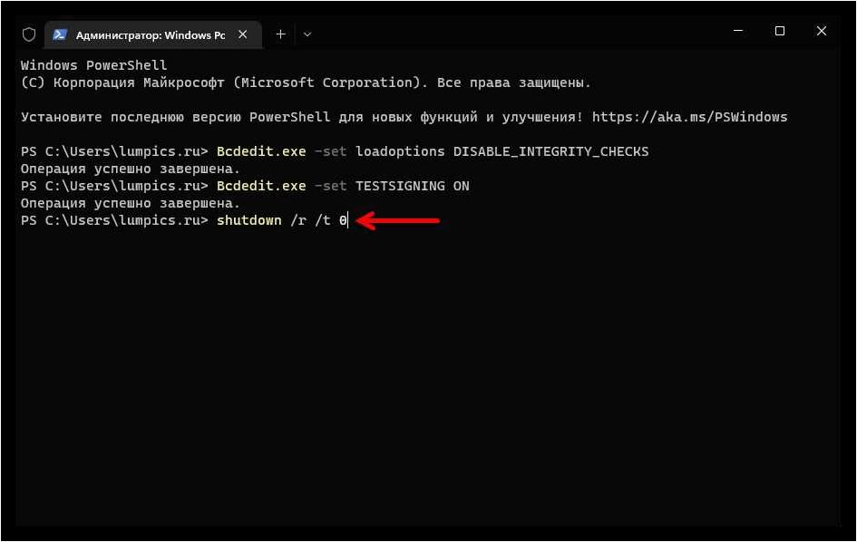Click 'Установите последнюю версию PowerShell' text
This screenshot has height=542, width=857.
click(x=175, y=117)
